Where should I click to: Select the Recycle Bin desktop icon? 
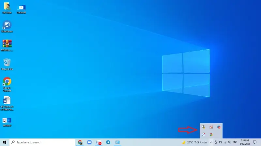pyautogui.click(x=7, y=63)
